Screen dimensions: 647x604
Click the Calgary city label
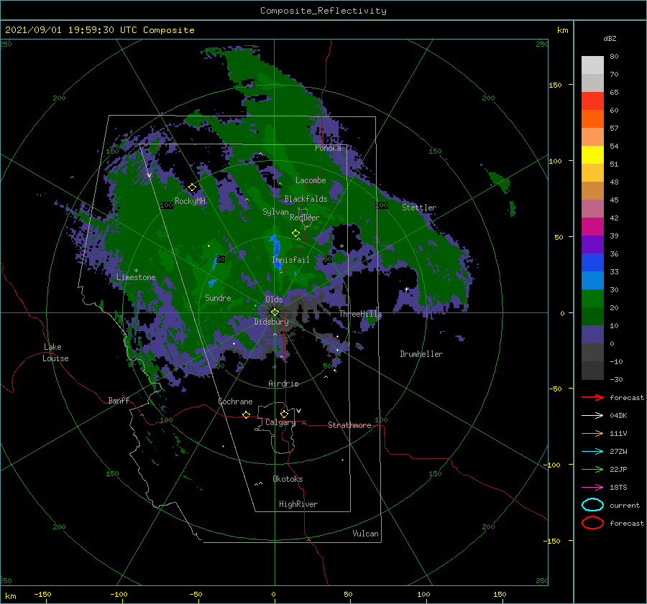(x=280, y=422)
